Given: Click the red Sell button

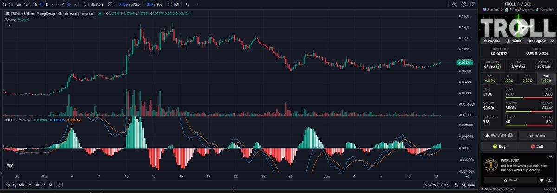Looking at the screenshot, I should (537, 146).
